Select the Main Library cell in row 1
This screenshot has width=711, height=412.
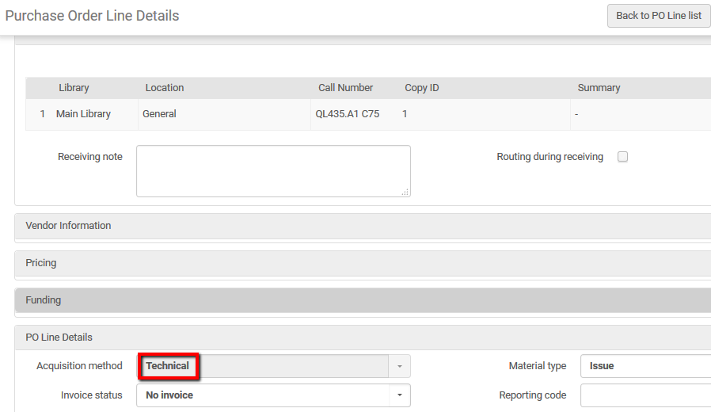click(x=83, y=114)
